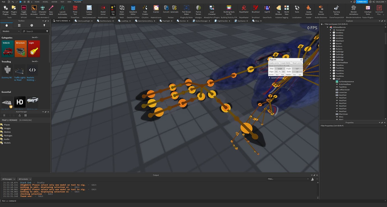The image size is (387, 207).
Task: Switch to the ClientLoadNight script tab
Action: [84, 21]
